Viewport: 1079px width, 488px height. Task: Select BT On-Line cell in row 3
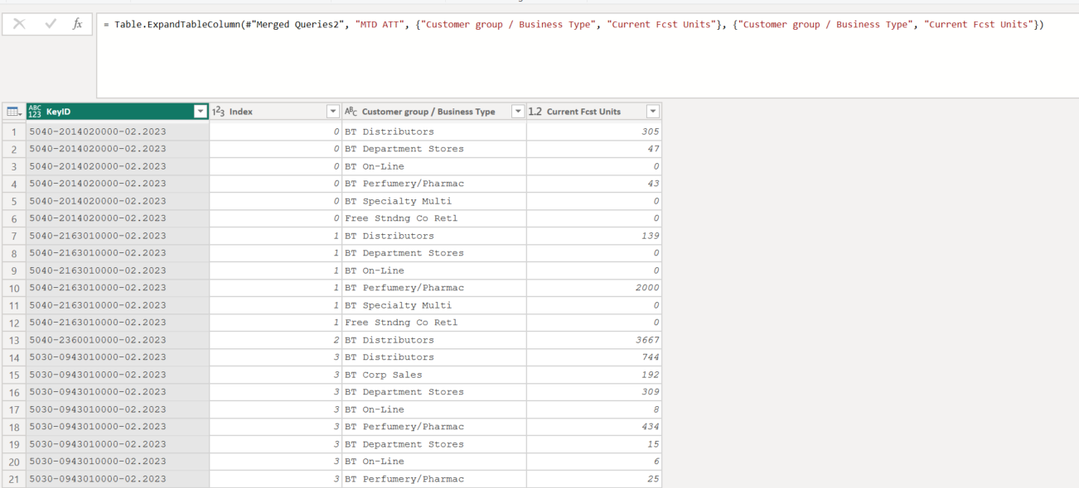coord(433,166)
